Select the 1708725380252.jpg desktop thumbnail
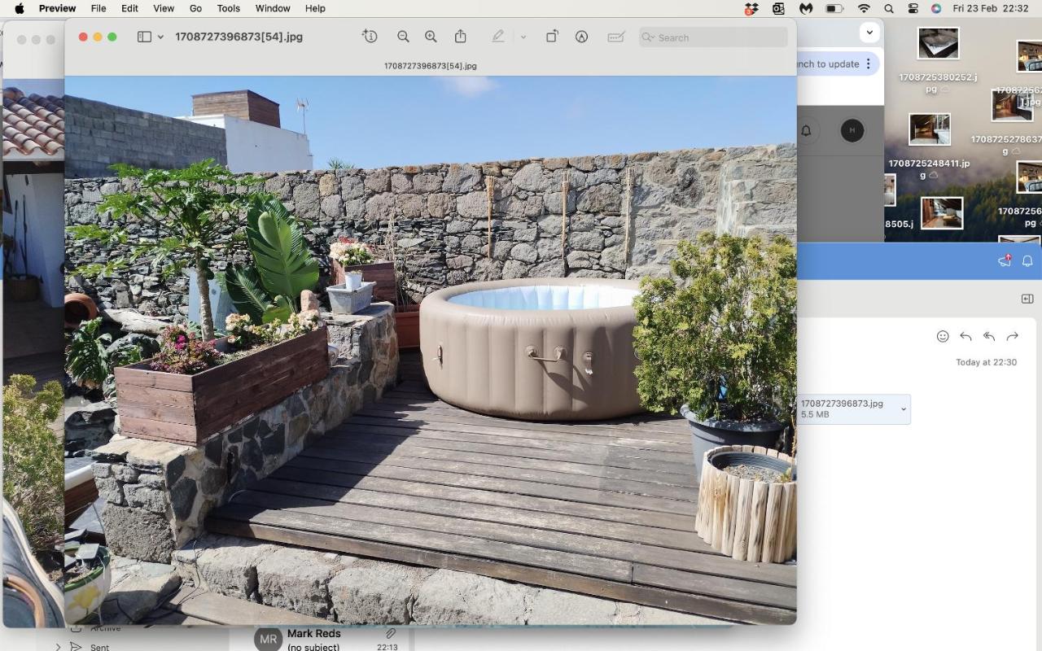The image size is (1042, 651). tap(938, 44)
